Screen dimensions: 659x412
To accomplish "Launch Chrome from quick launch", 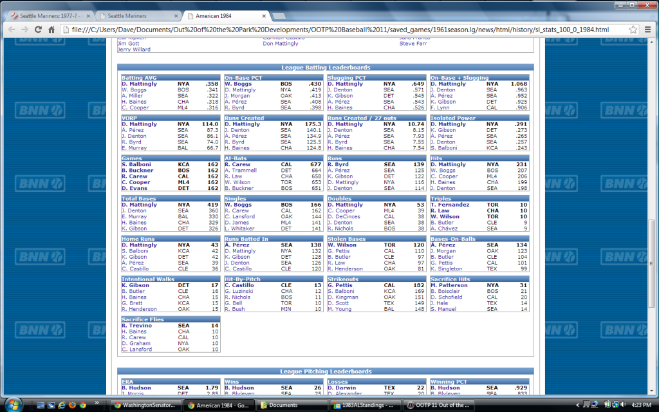I will tap(83, 406).
